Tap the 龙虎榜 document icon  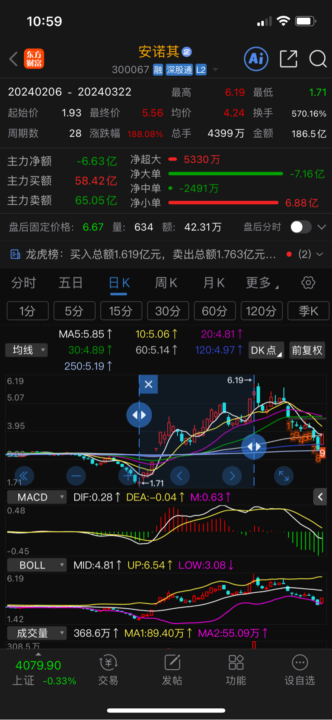point(15,255)
